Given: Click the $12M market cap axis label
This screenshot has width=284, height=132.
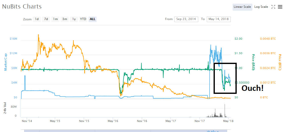Looking at the screenshot, I should pos(13,53).
